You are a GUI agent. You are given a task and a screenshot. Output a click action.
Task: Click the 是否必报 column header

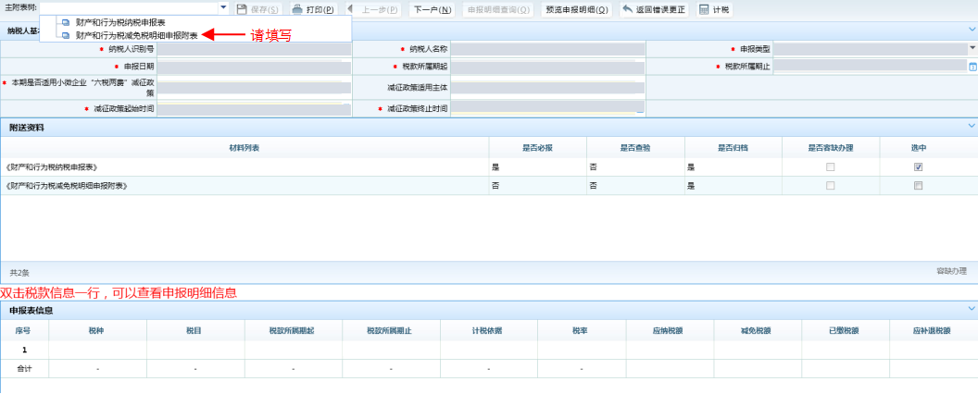point(538,147)
